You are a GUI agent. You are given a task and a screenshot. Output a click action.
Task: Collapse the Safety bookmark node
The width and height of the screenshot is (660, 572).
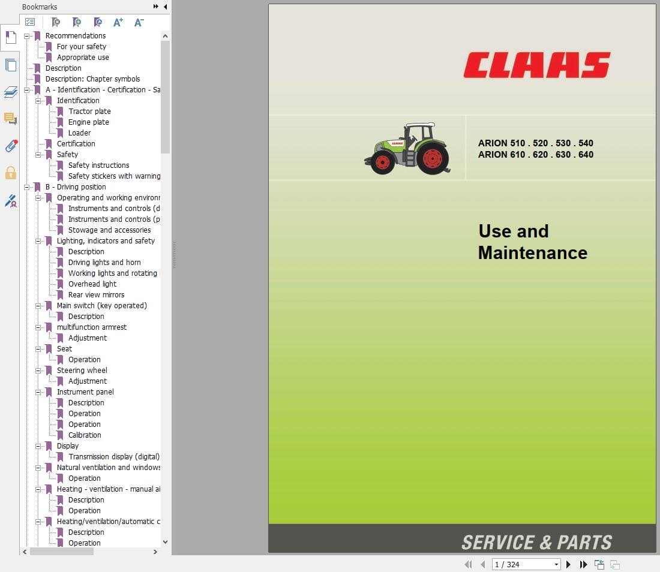[38, 155]
